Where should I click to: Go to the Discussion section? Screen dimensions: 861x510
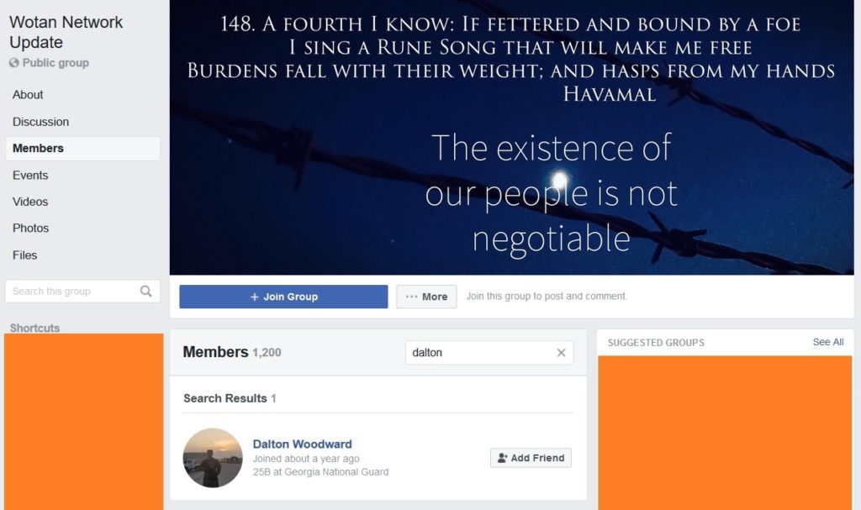coord(40,122)
